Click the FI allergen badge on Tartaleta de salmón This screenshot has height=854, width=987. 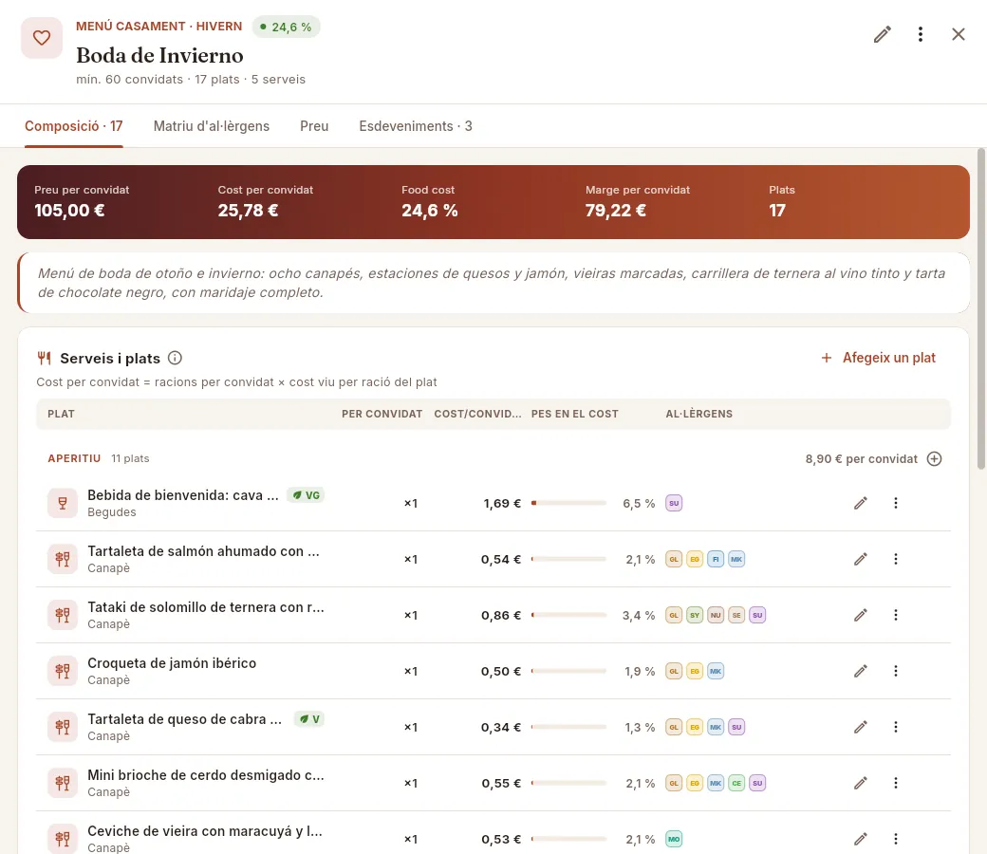pyautogui.click(x=716, y=559)
